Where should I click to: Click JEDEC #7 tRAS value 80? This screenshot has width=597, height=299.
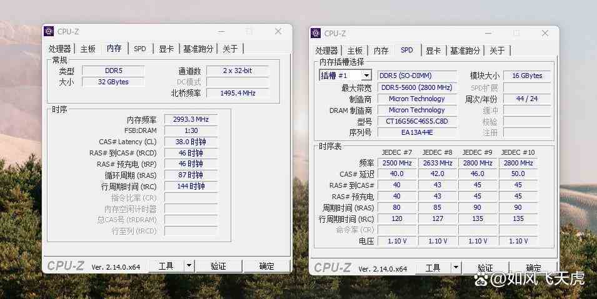point(397,208)
